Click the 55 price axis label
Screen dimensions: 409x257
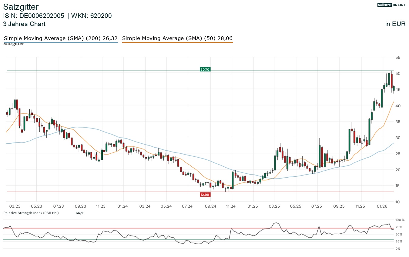(398, 57)
